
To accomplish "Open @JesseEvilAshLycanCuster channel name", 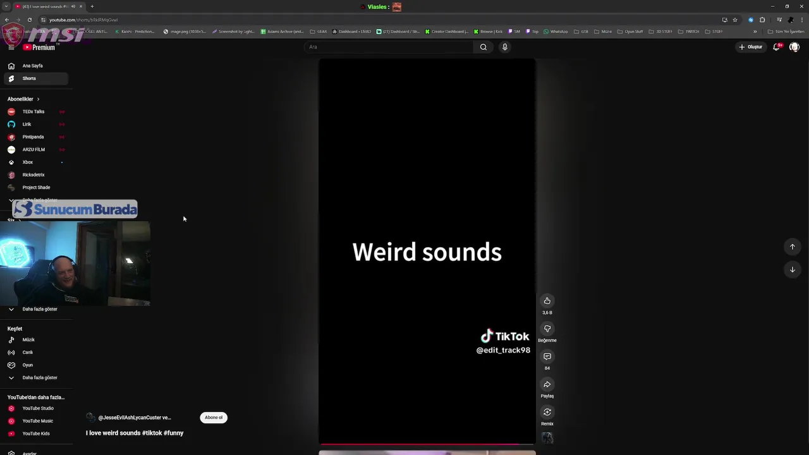I will point(135,418).
